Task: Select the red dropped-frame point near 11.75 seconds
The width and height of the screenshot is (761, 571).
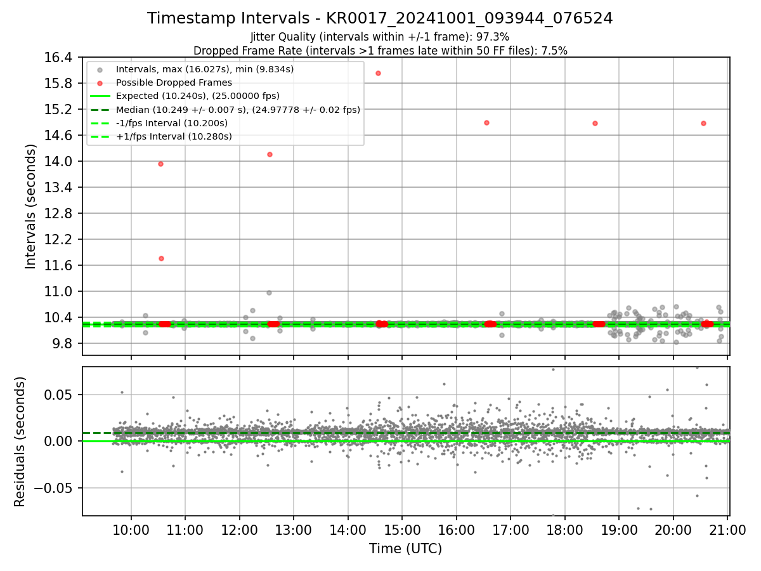Action: point(161,258)
